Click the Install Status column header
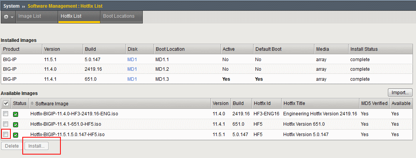 (380, 49)
